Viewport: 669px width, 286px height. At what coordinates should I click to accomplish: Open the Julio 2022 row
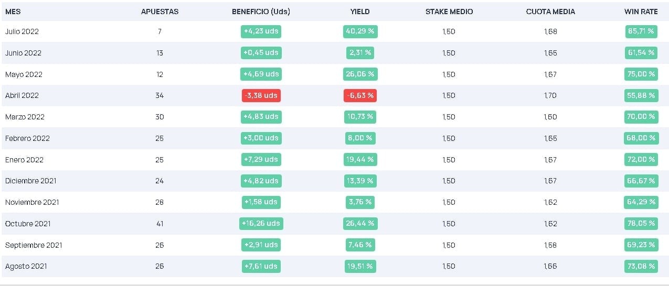pyautogui.click(x=334, y=31)
